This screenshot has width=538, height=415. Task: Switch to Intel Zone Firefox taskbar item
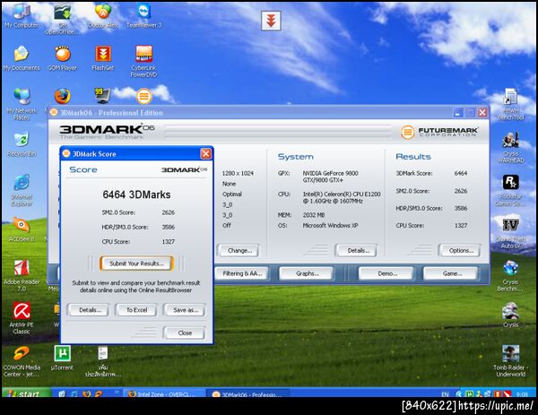[x=164, y=393]
